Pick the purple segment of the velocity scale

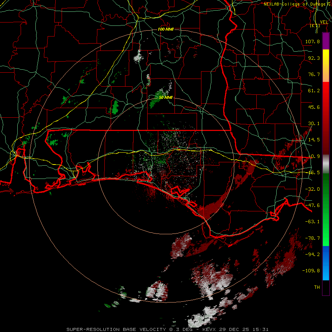coord(326,41)
